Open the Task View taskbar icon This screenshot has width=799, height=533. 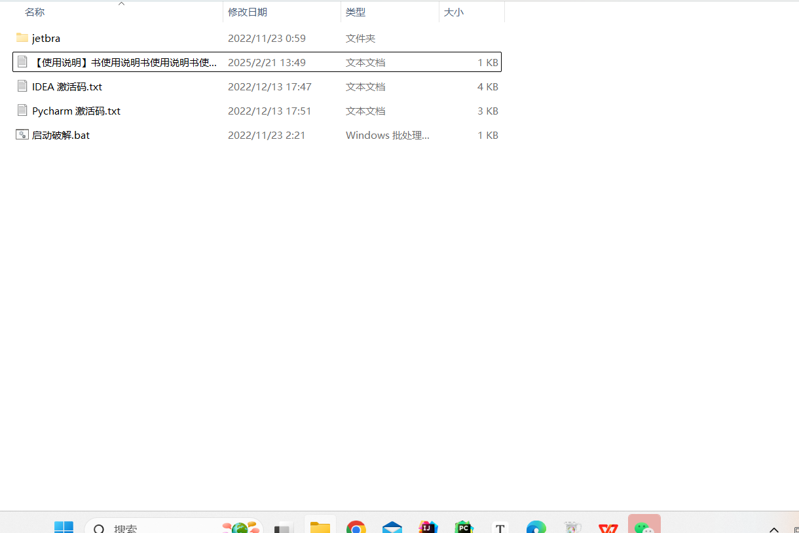tap(282, 528)
